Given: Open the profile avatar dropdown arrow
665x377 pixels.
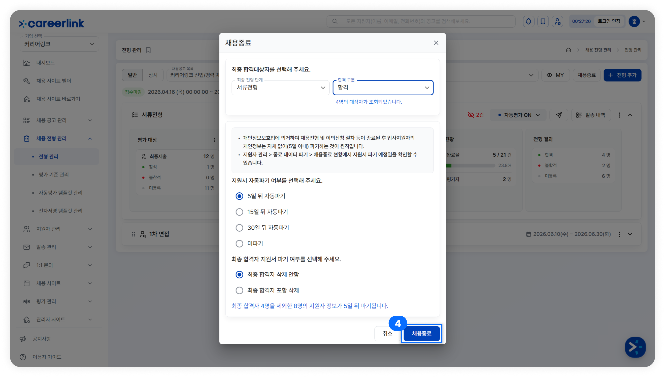Looking at the screenshot, I should coord(644,21).
